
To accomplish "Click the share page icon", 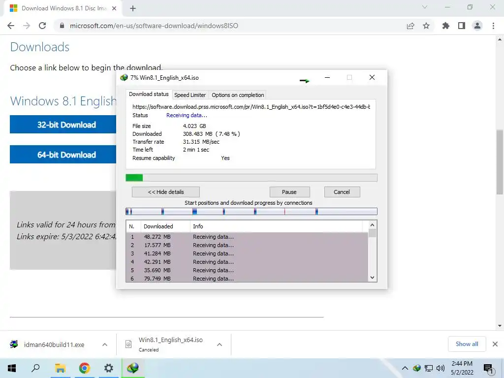I will [x=410, y=26].
